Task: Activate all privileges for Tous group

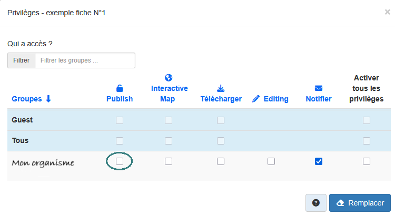Action: click(x=367, y=140)
